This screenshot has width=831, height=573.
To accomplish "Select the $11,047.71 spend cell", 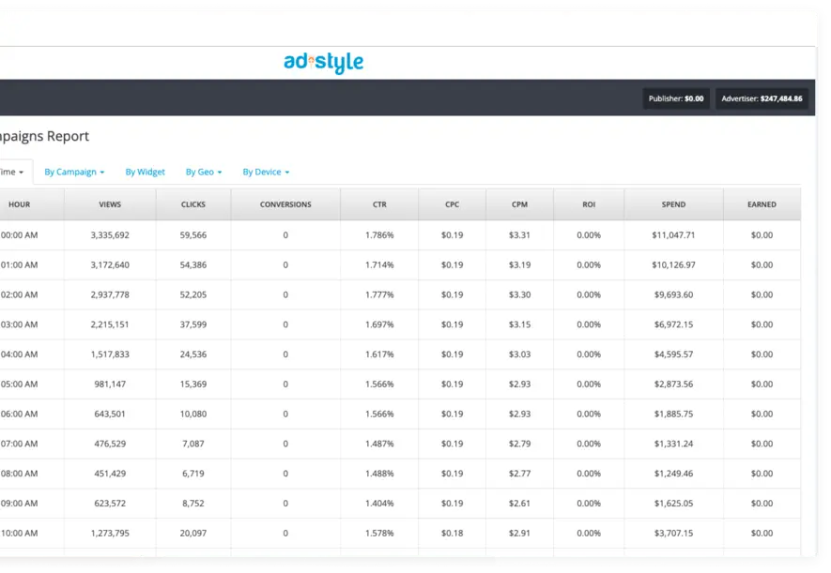I will click(673, 235).
